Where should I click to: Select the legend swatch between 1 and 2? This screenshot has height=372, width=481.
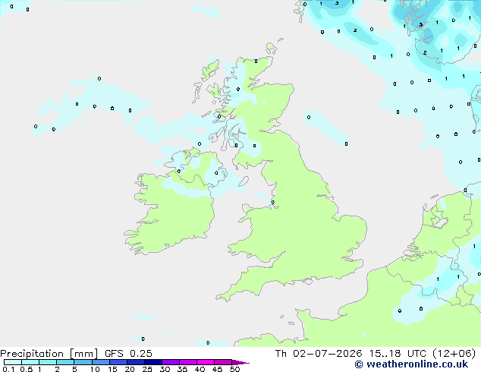48,362
